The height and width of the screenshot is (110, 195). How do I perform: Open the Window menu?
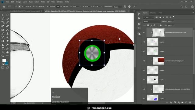click(60, 2)
